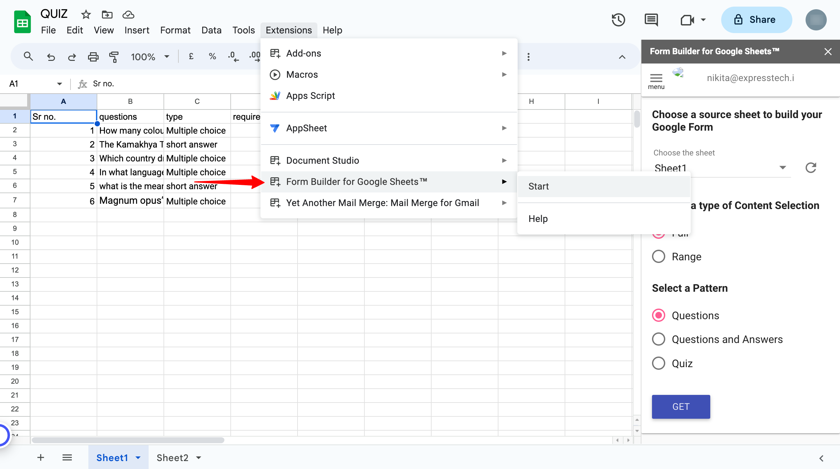
Task: Refresh the sheet list in Form Builder sidebar
Action: click(811, 168)
